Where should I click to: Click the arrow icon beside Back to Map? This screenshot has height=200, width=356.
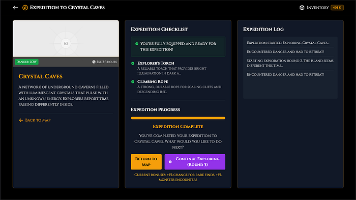tap(21, 120)
